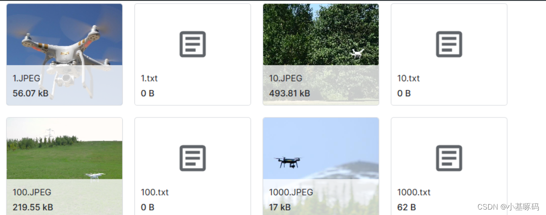Open the 1000.txt file icon
Viewport: 546px width, 215px height.
click(x=449, y=158)
